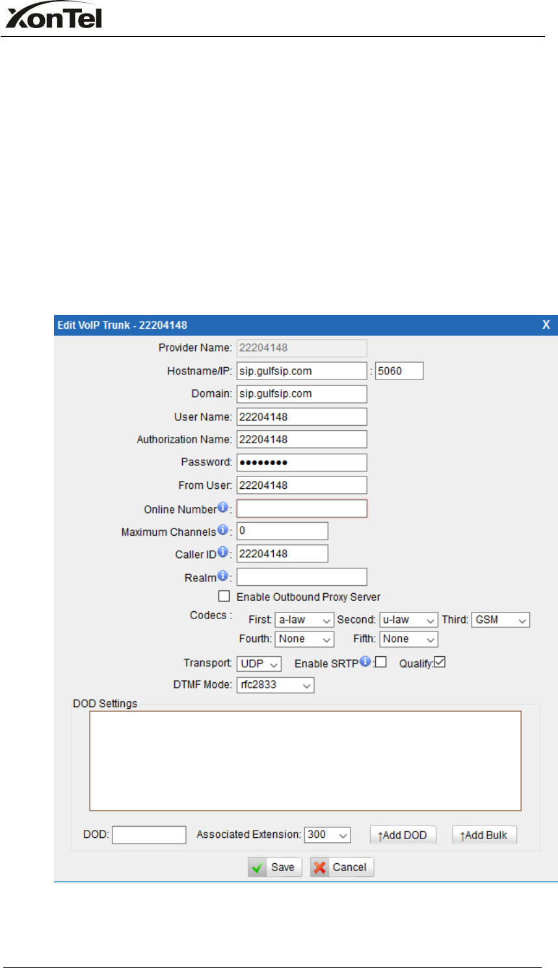Toggle the Enable SRTP checkbox

tap(381, 662)
